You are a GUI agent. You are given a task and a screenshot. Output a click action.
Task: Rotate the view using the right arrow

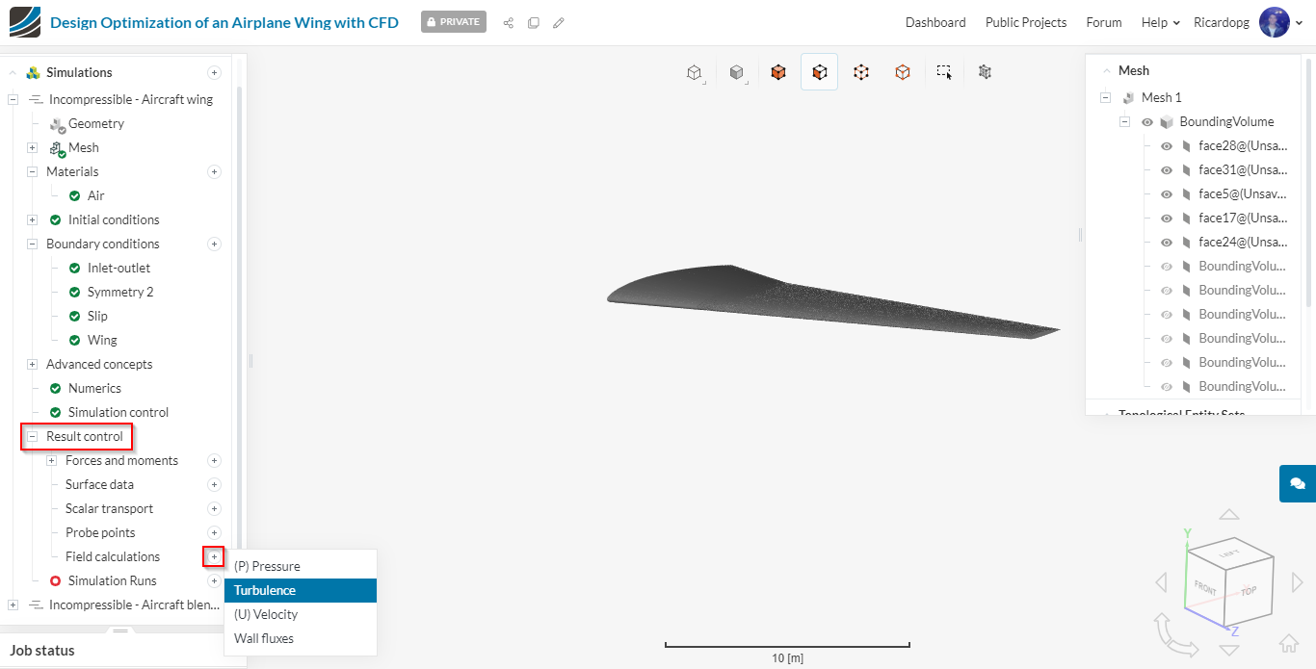[1298, 582]
